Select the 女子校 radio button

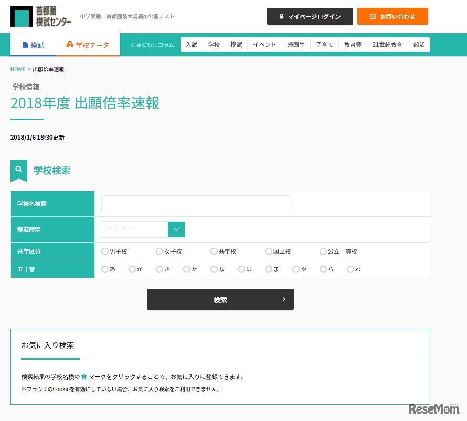coord(159,251)
